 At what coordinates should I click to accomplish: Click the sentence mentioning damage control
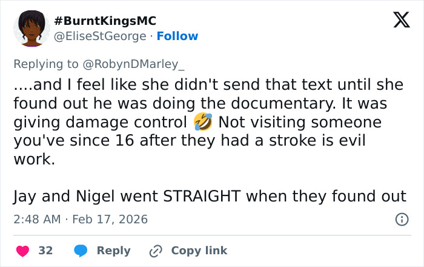[x=100, y=123]
